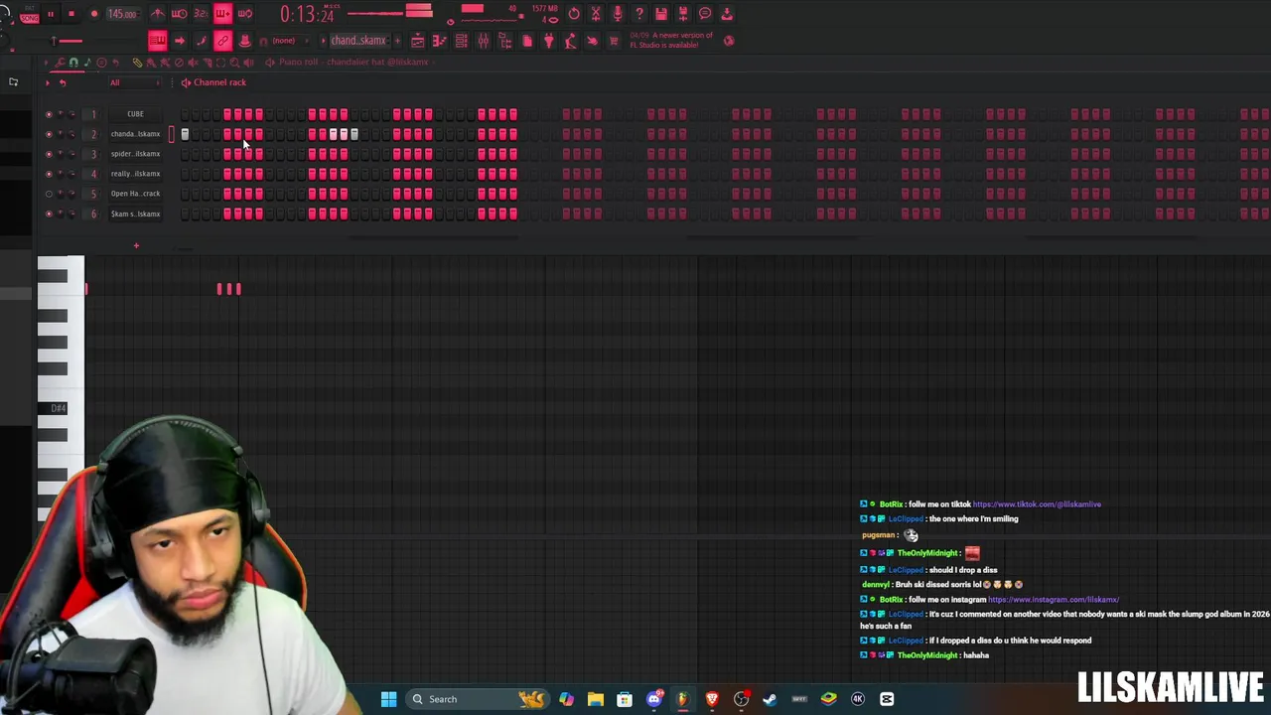This screenshot has width=1271, height=715.
Task: Select the CUBE channel button
Action: (x=135, y=114)
